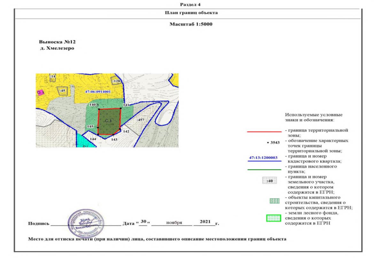
Task: Click legend cadastral number 47:13:1200003
Action: [x=263, y=158]
